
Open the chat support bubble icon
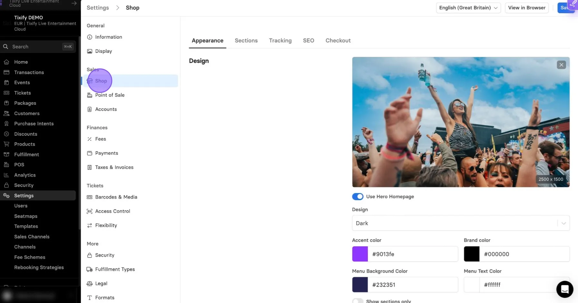564,289
